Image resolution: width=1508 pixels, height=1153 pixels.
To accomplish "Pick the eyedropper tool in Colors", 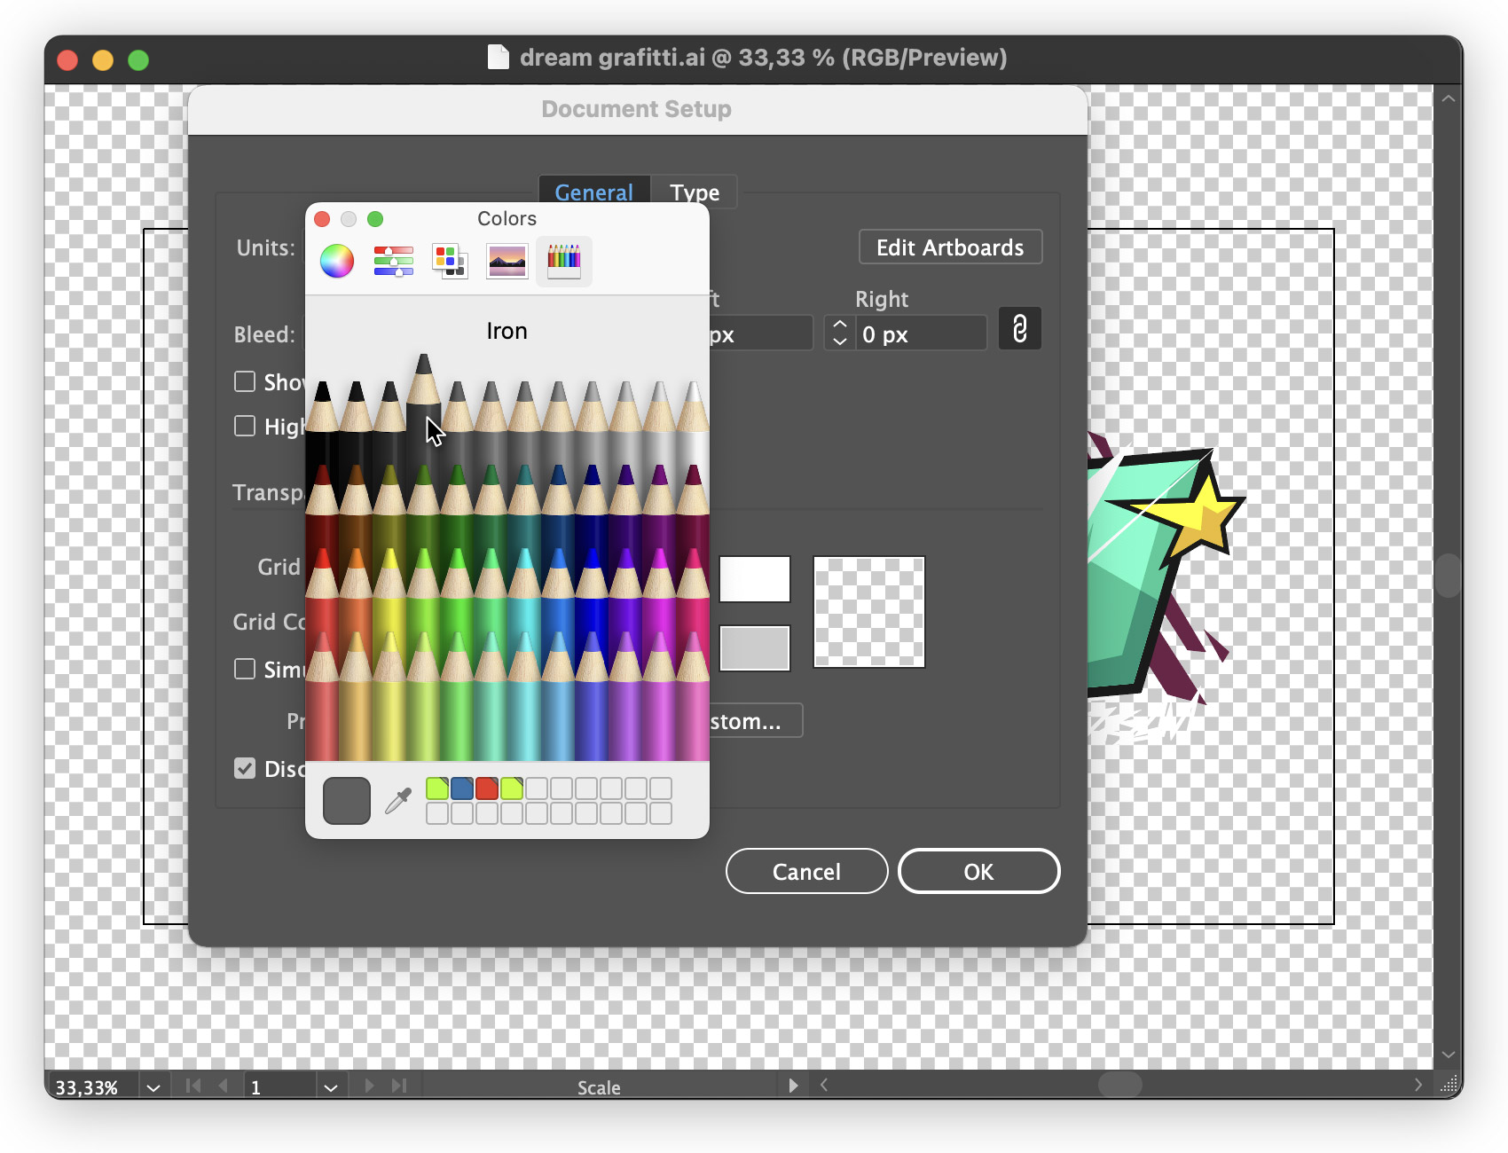I will coord(398,801).
